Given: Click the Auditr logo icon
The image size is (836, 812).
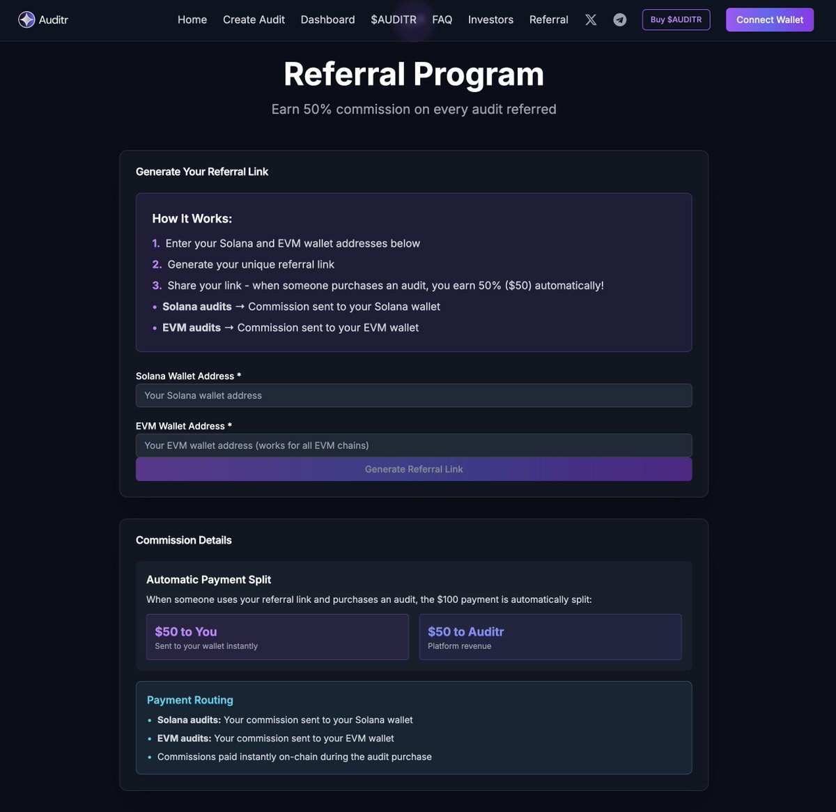Looking at the screenshot, I should pyautogui.click(x=26, y=20).
